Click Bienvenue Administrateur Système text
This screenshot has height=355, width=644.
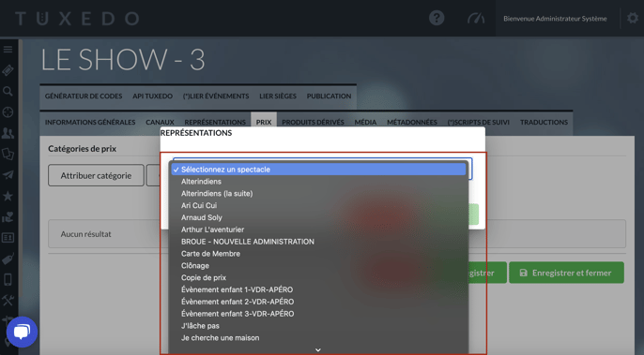pos(555,19)
